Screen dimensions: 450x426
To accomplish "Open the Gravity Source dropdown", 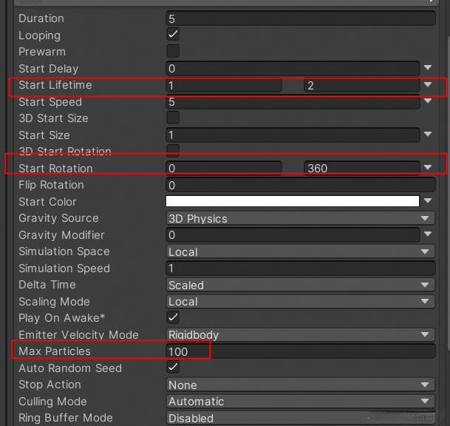I will pos(300,218).
